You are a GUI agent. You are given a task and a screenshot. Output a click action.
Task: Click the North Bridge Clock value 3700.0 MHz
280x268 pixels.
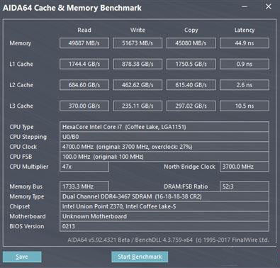tap(245, 167)
